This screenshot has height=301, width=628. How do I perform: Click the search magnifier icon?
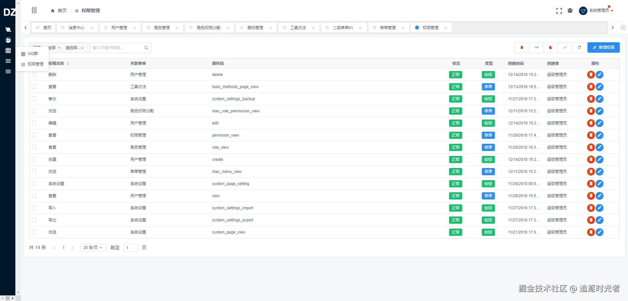click(146, 48)
